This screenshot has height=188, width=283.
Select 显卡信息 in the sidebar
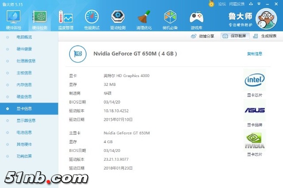[29, 109]
